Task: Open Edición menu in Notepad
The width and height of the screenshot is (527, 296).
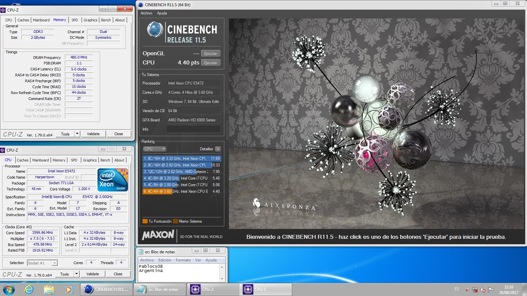Action: point(165,260)
